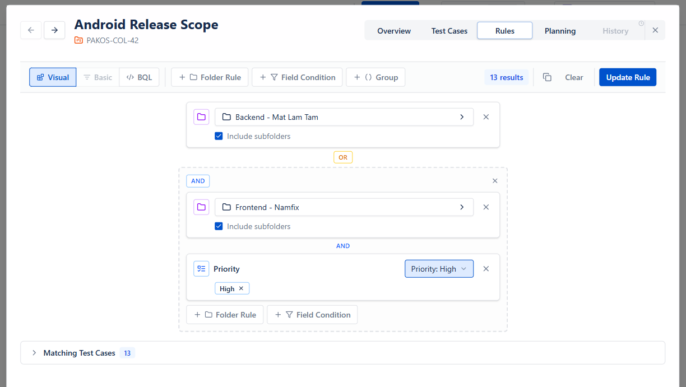The height and width of the screenshot is (387, 686).
Task: Click the 13 results badge
Action: (x=507, y=77)
